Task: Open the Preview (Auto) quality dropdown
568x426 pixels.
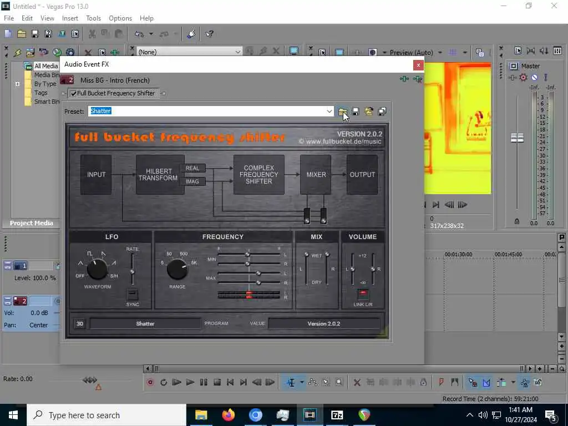Action: pyautogui.click(x=440, y=53)
